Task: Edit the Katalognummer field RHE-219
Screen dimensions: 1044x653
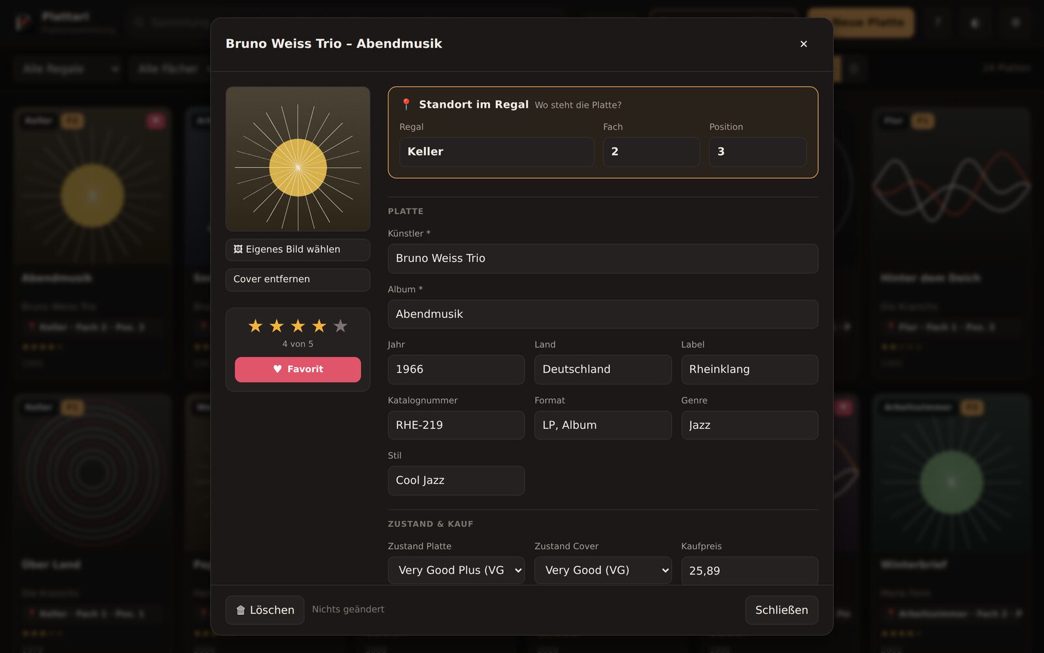Action: click(456, 425)
